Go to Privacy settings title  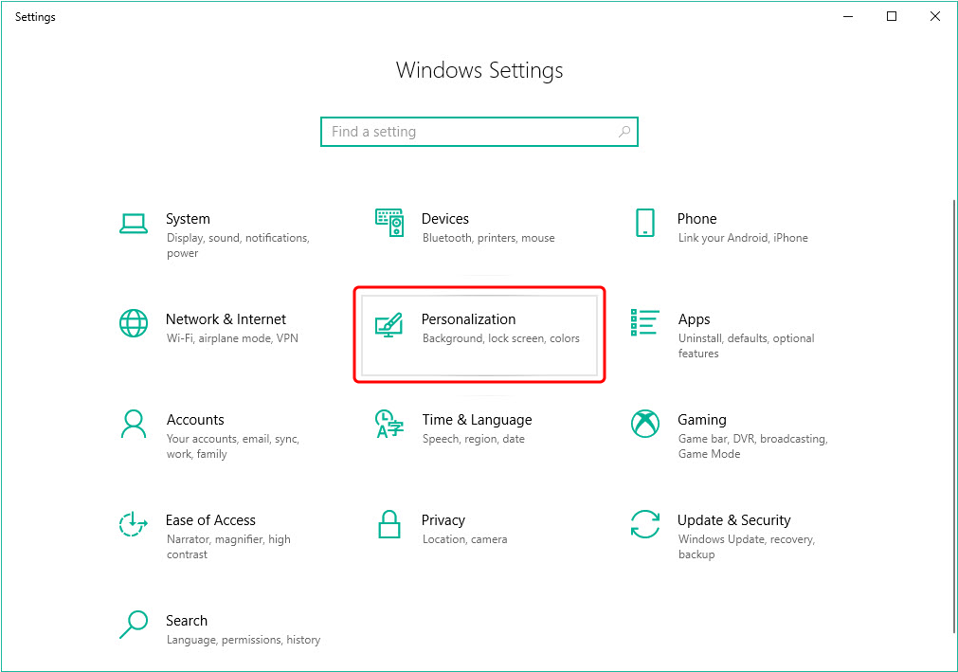(443, 520)
